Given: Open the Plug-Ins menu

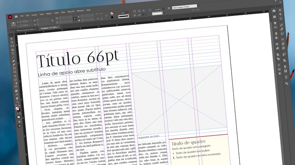Looking at the screenshot, I should click(x=71, y=11).
